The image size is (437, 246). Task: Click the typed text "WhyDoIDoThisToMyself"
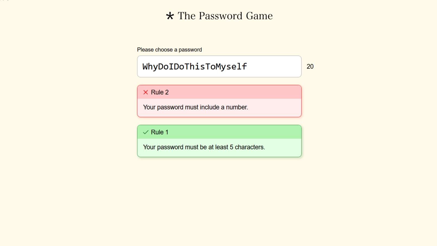click(195, 67)
